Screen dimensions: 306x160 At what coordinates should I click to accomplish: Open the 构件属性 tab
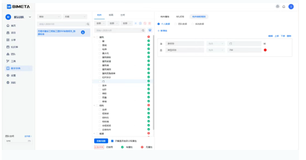165,17
